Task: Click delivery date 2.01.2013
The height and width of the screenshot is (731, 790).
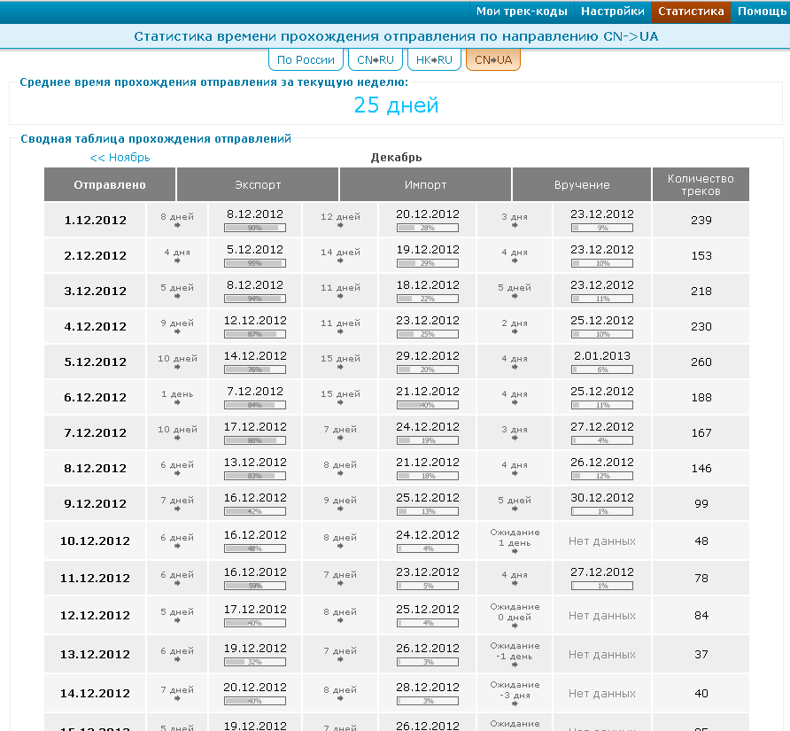Action: 602,356
